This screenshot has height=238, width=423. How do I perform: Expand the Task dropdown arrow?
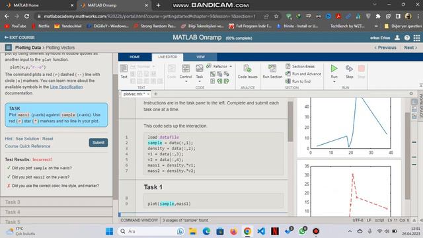click(x=200, y=81)
